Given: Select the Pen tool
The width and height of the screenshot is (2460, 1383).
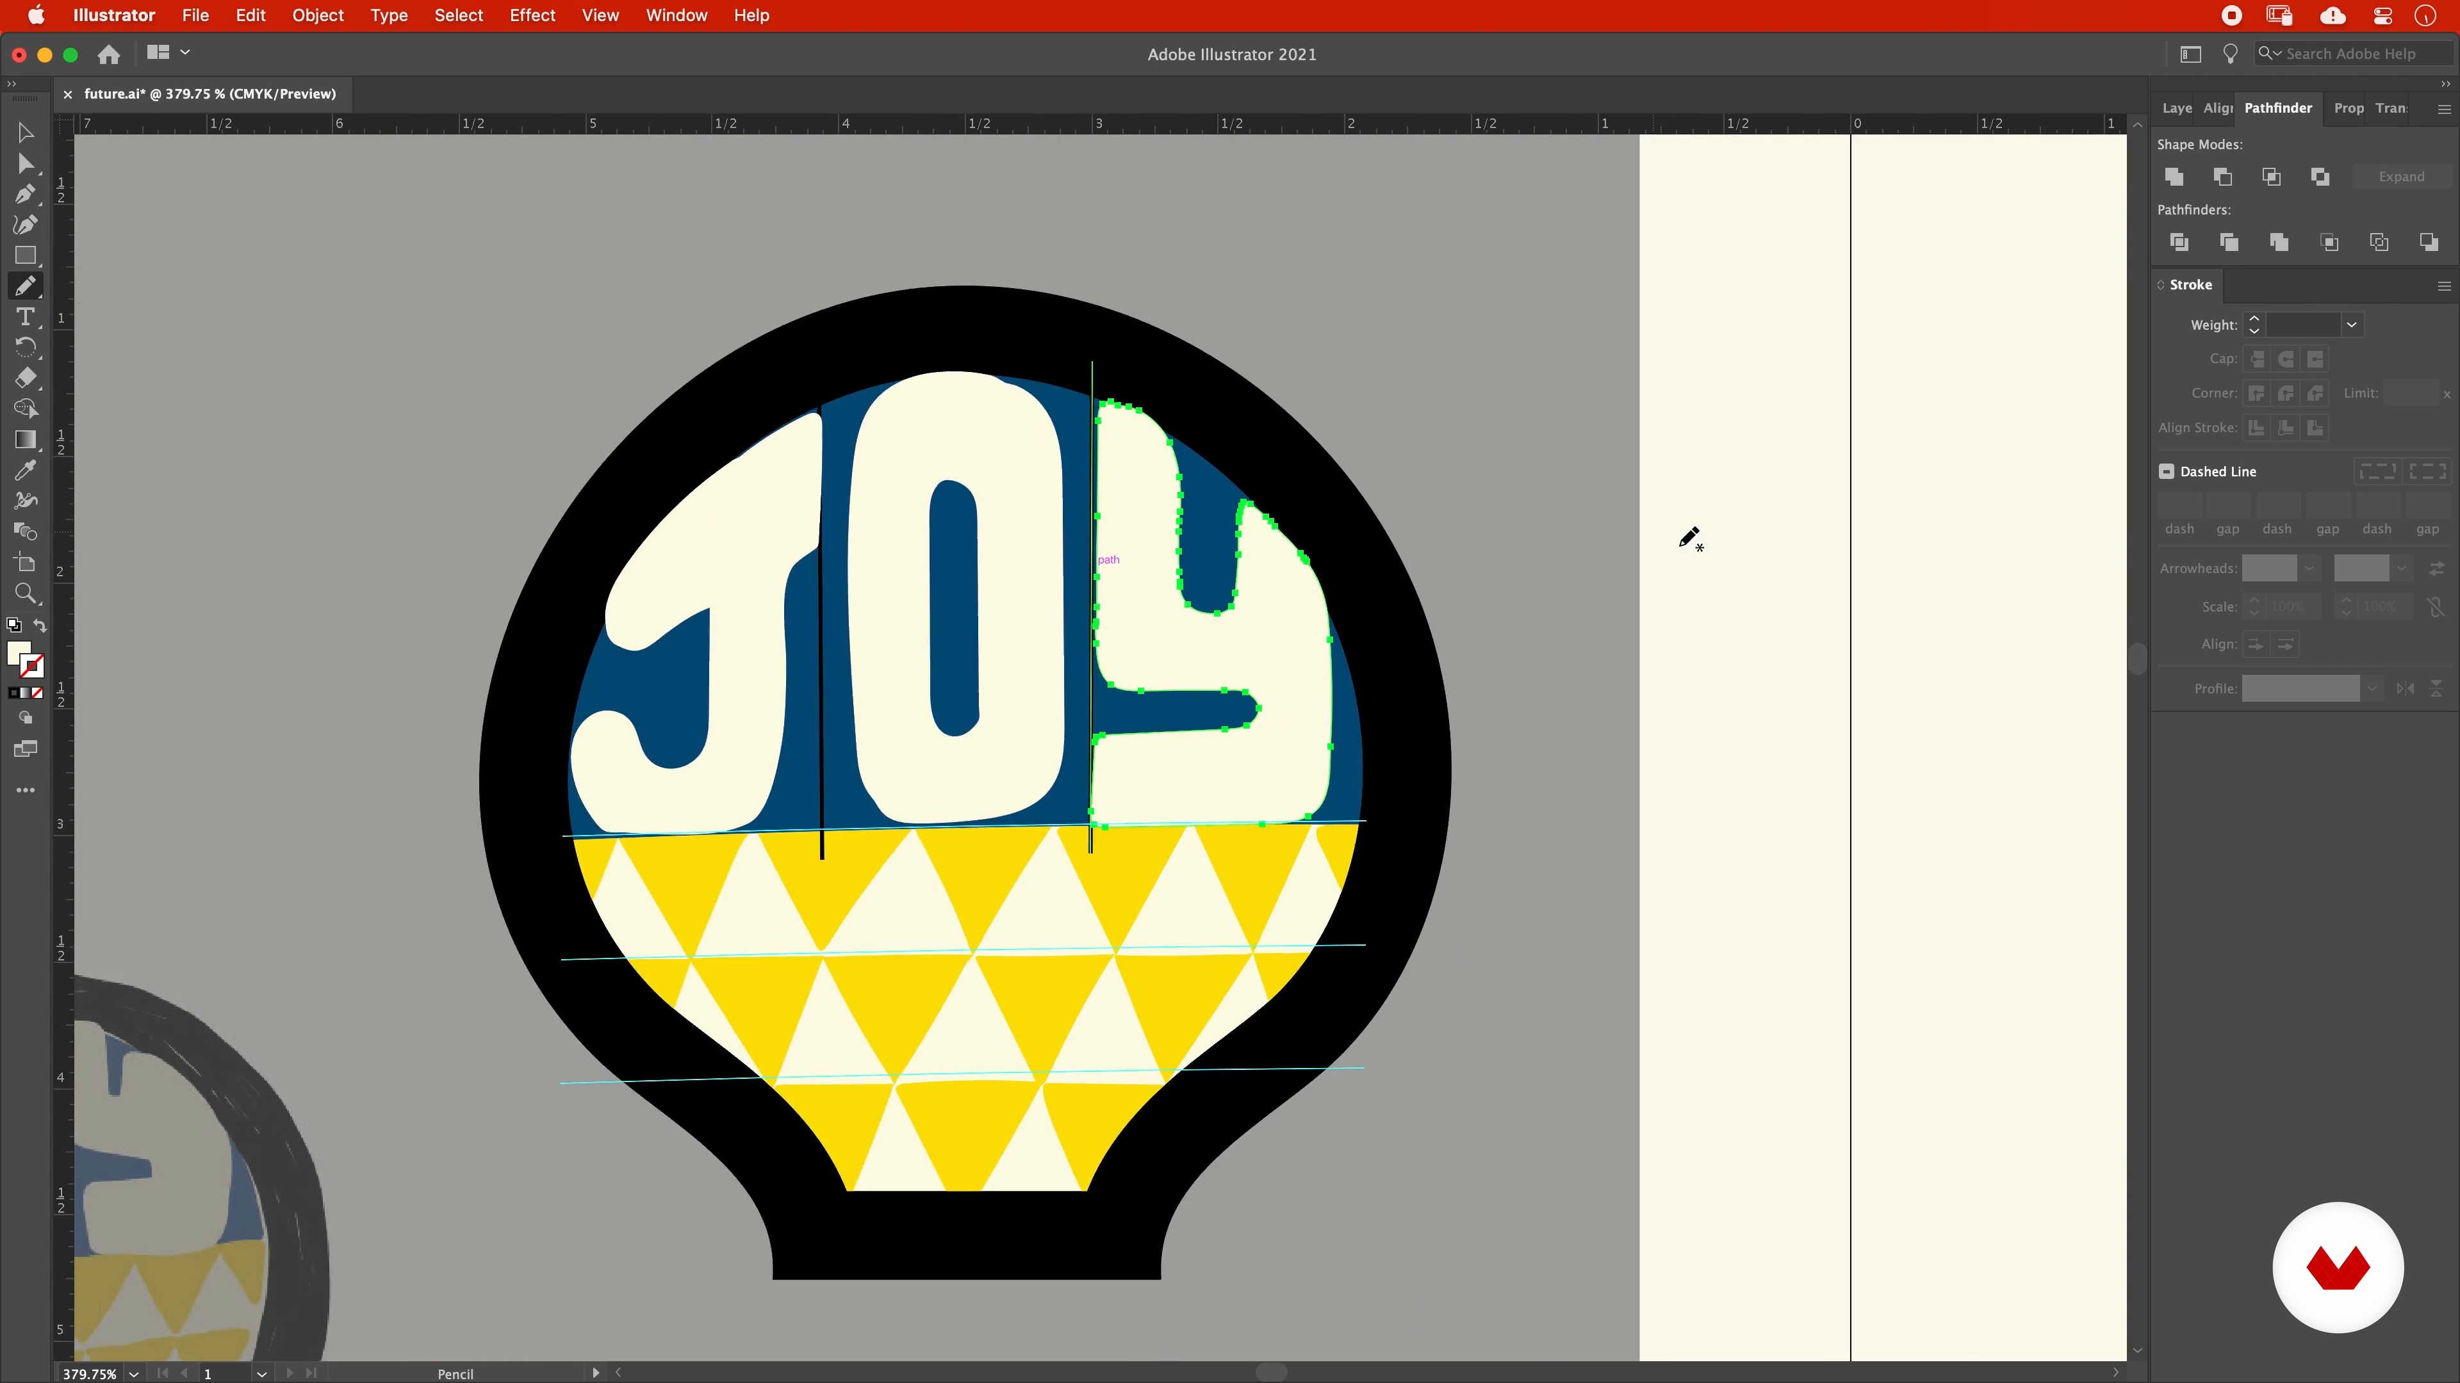Looking at the screenshot, I should (x=26, y=195).
